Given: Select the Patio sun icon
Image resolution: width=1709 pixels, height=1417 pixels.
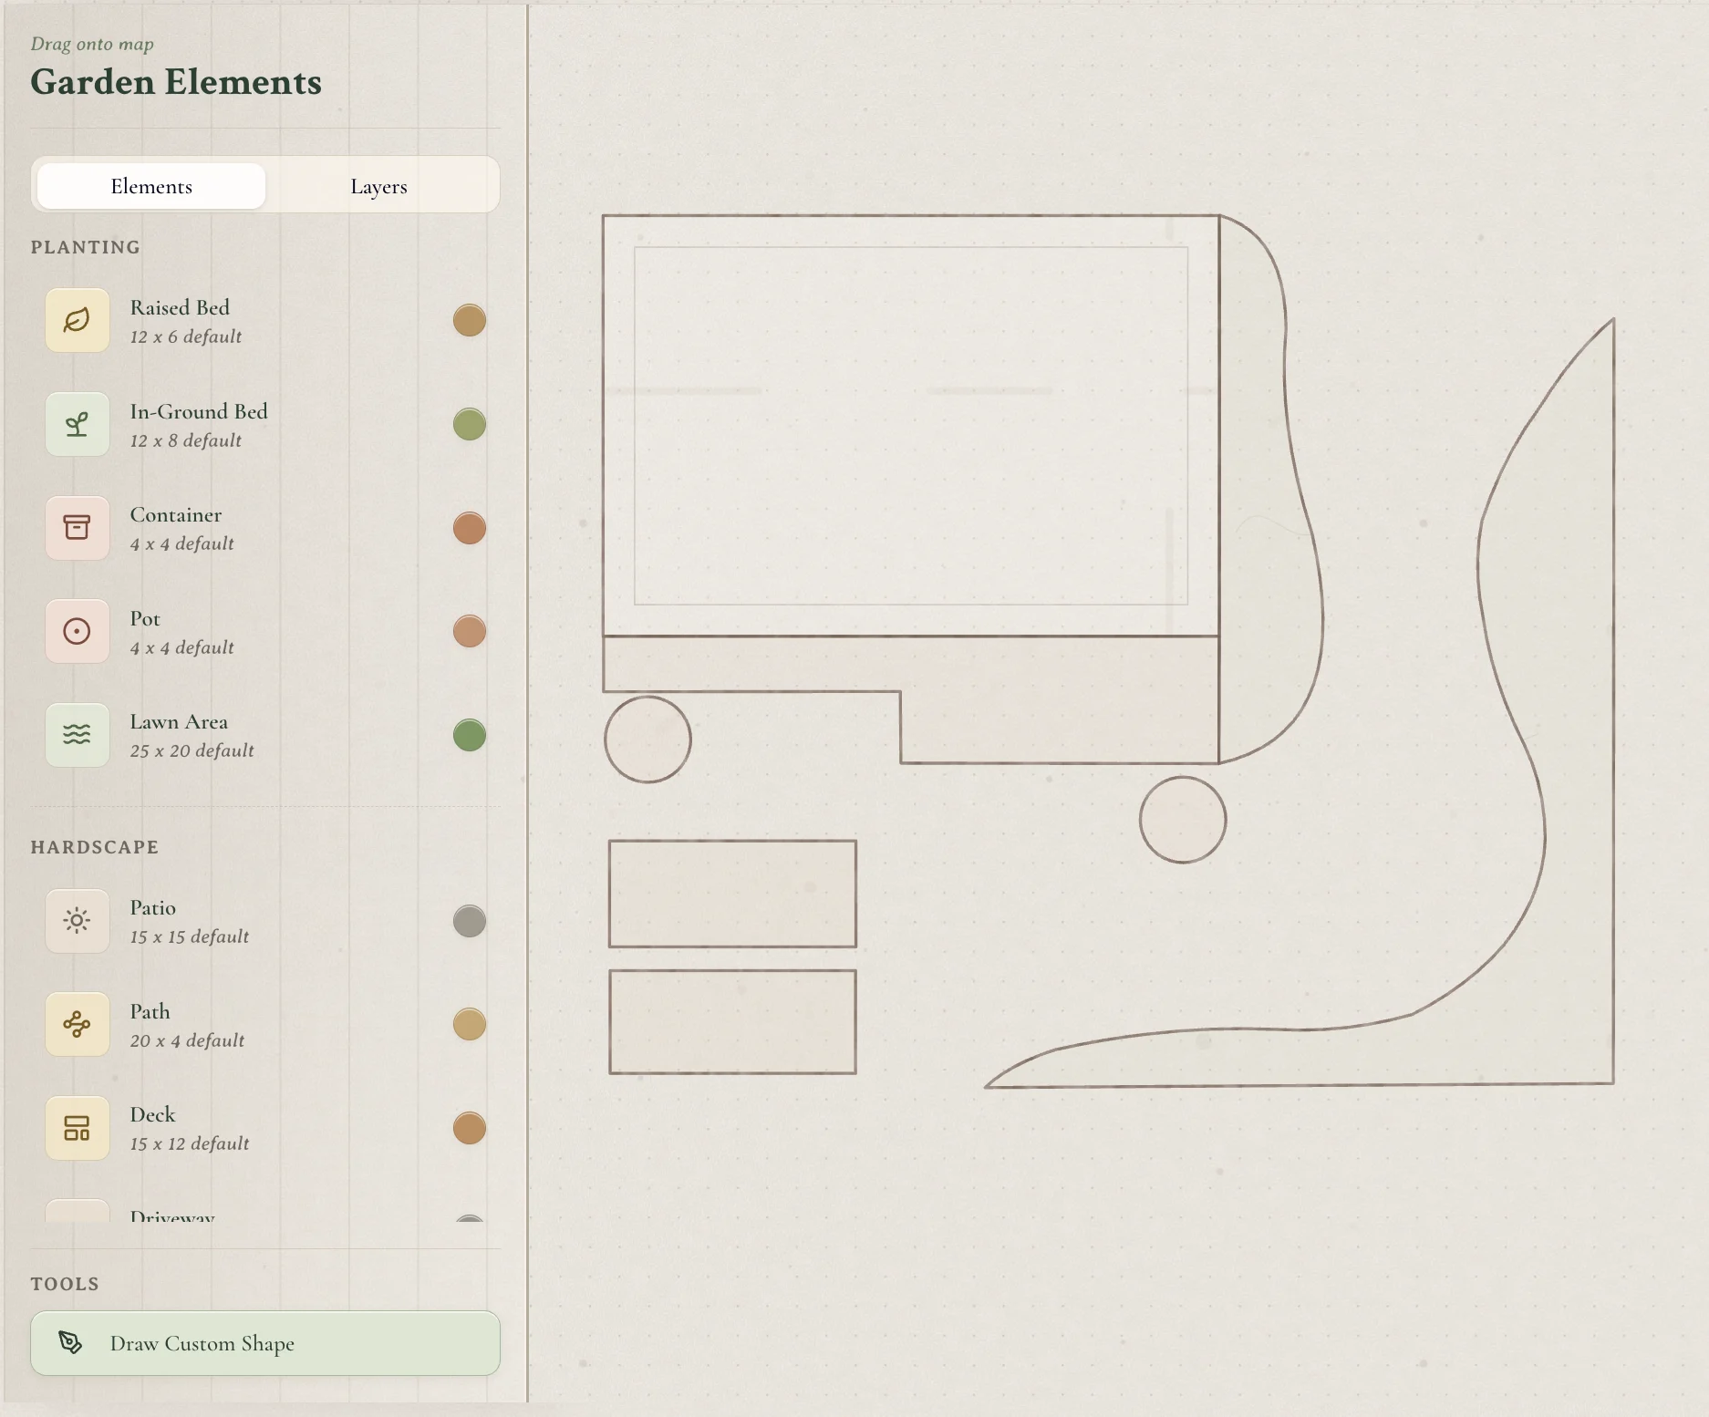Looking at the screenshot, I should pyautogui.click(x=77, y=920).
